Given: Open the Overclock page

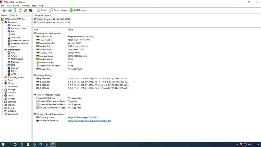Looking at the screenshot, I should point(16,37).
